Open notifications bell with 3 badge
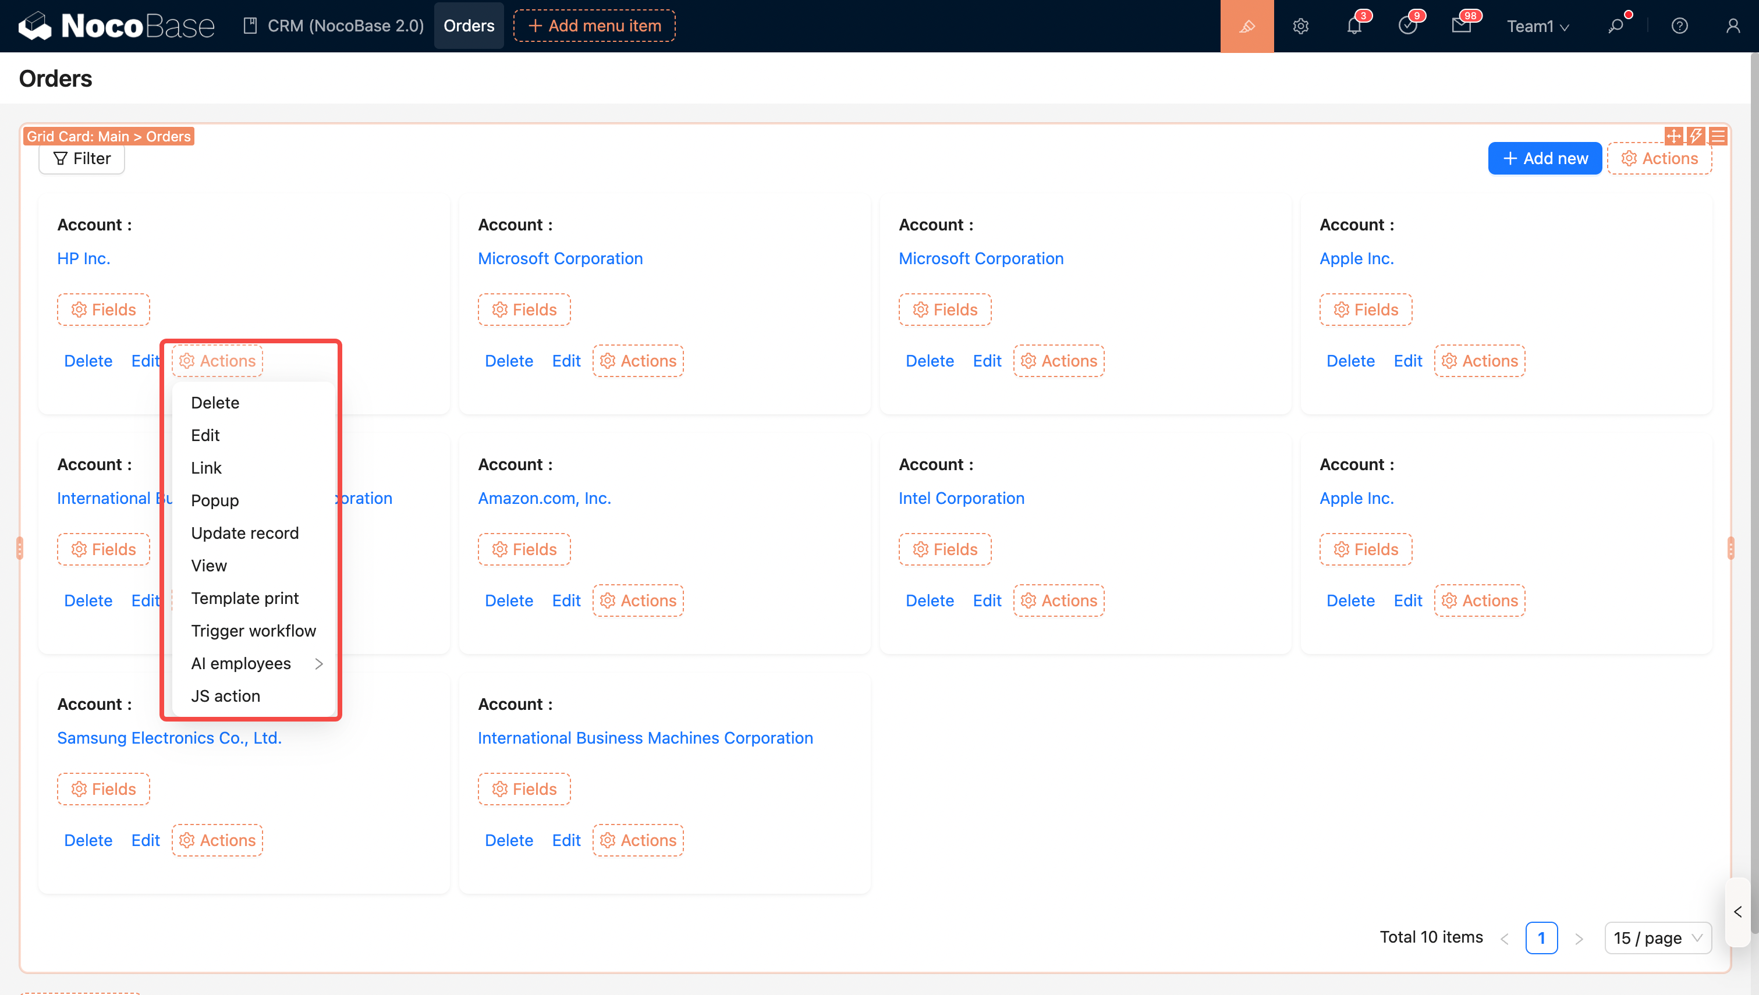The height and width of the screenshot is (995, 1759). click(x=1354, y=26)
